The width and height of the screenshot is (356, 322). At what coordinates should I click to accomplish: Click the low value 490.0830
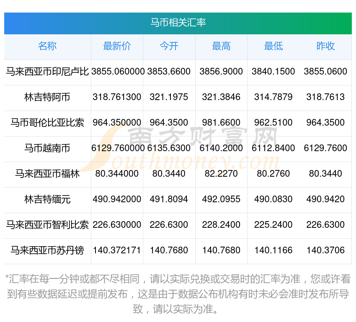click(x=273, y=199)
